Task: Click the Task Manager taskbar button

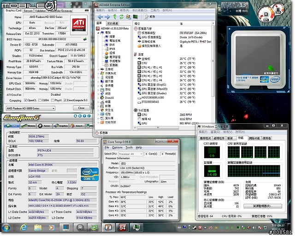Action: 136,227
